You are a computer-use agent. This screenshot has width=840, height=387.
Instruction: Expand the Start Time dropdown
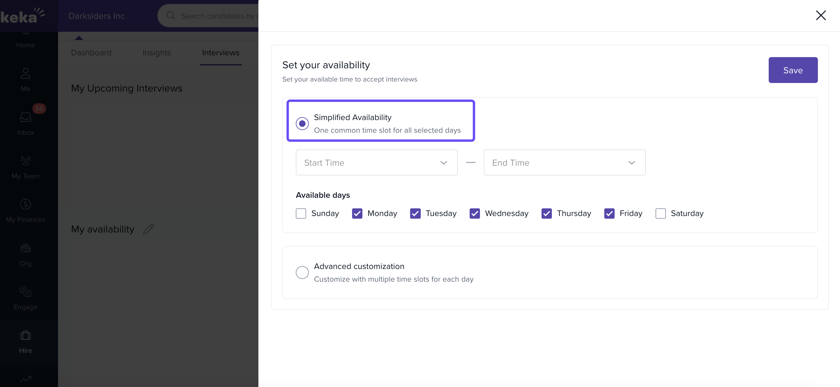point(376,162)
